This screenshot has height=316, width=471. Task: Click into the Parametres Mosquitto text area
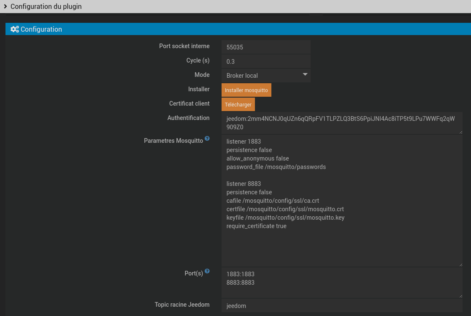(x=342, y=201)
